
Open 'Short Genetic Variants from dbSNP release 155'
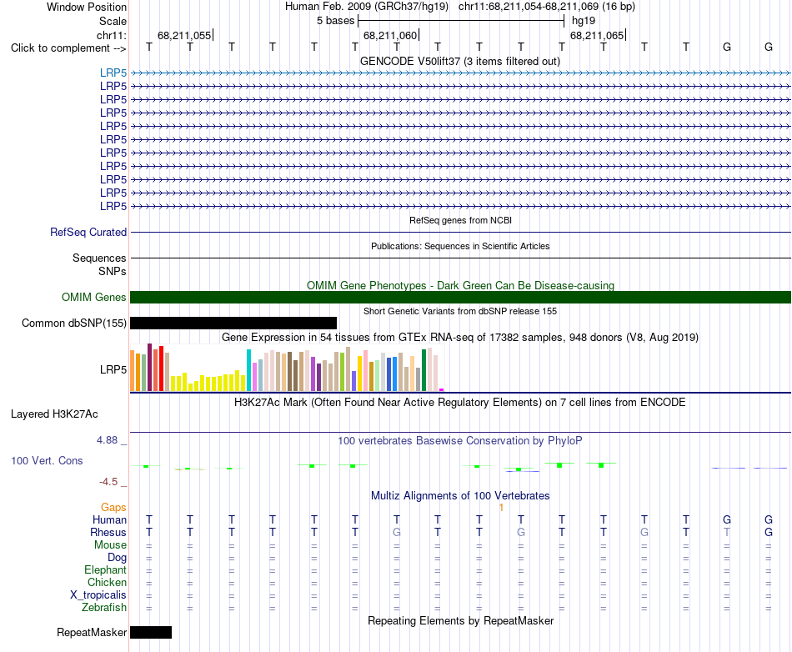point(460,311)
